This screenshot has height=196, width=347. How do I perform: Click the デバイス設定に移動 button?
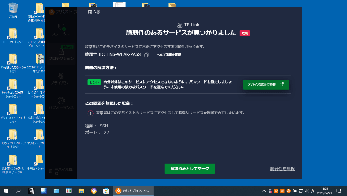point(266,85)
